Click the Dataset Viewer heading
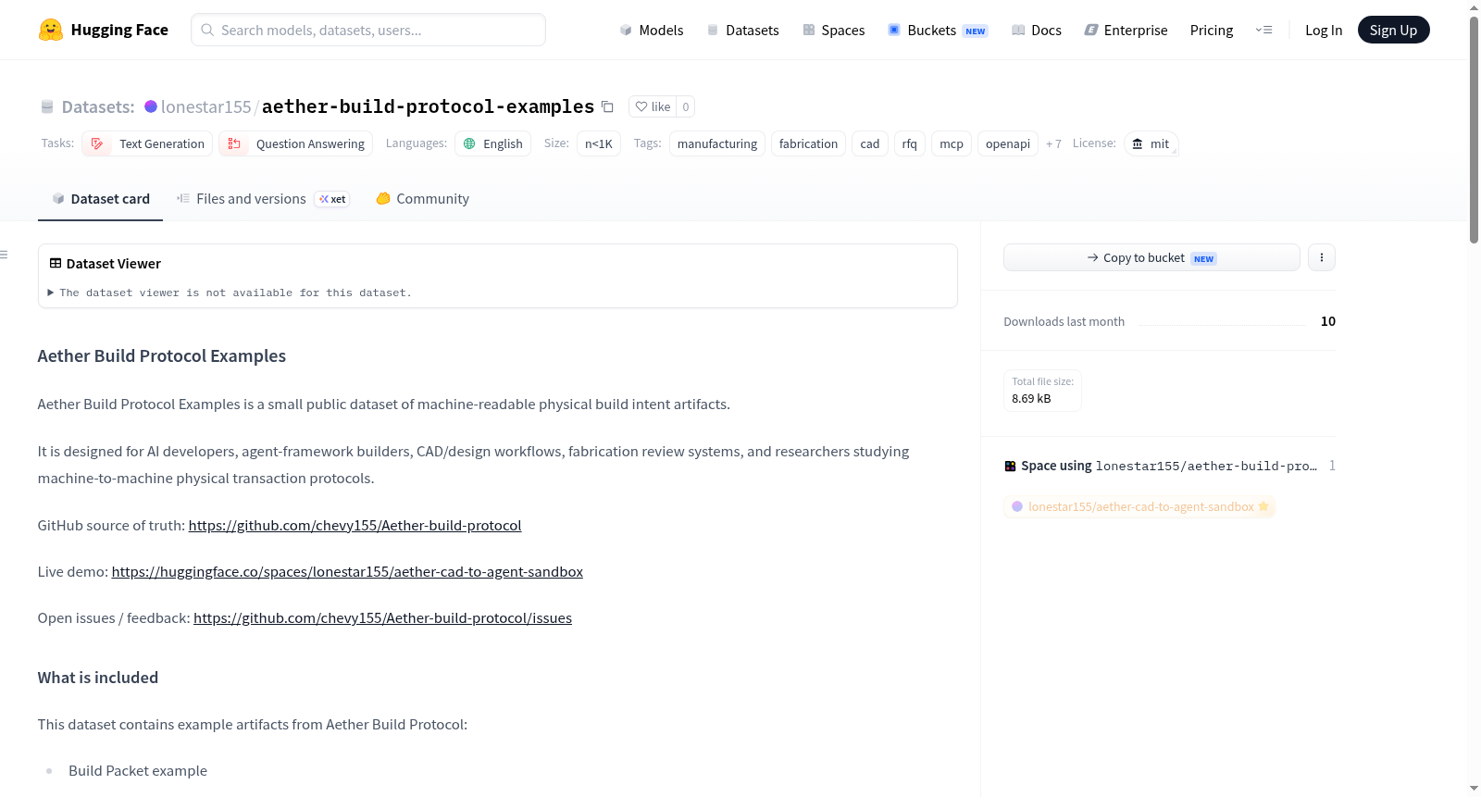 (x=114, y=264)
